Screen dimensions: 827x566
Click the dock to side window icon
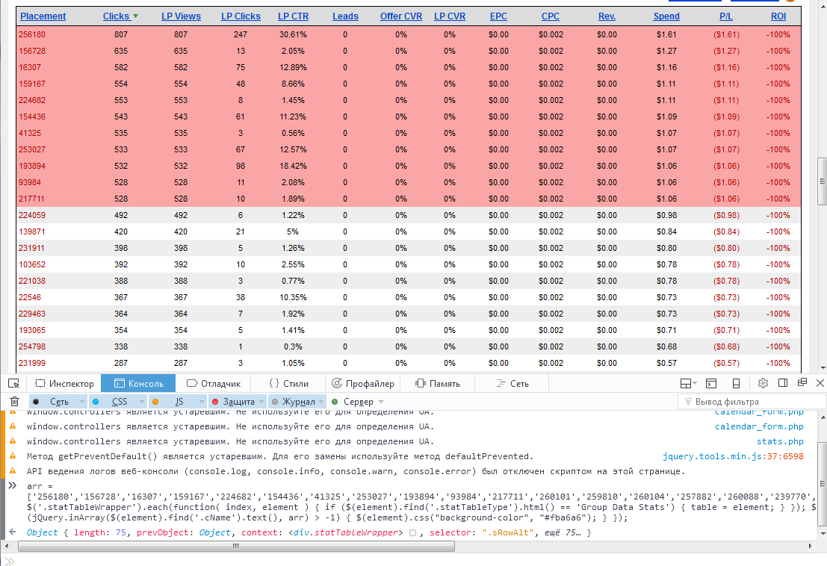[x=783, y=383]
